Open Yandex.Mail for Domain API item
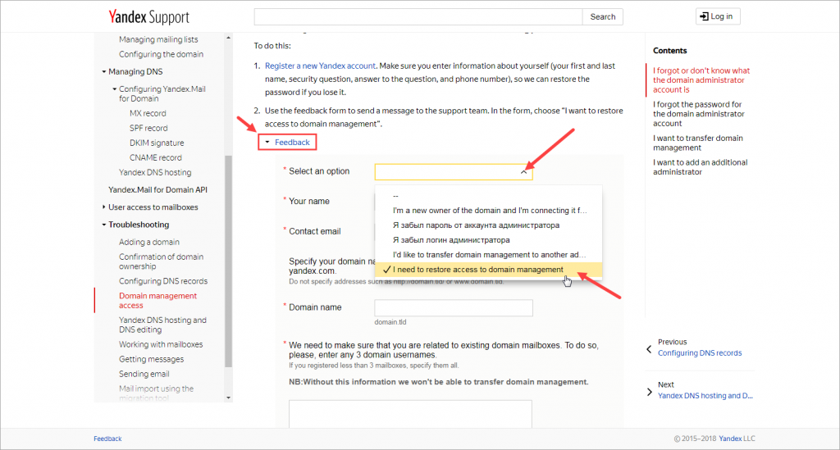Image resolution: width=840 pixels, height=450 pixels. point(157,189)
